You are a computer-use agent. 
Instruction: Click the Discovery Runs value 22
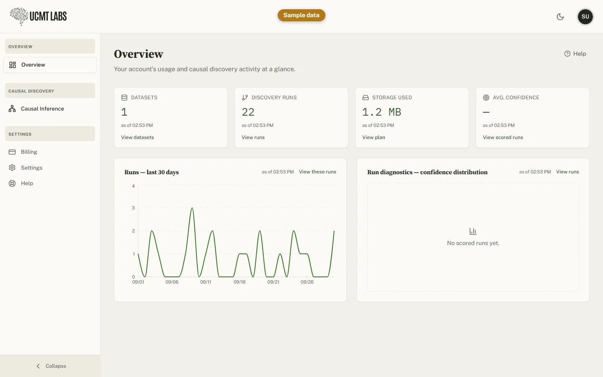[248, 112]
